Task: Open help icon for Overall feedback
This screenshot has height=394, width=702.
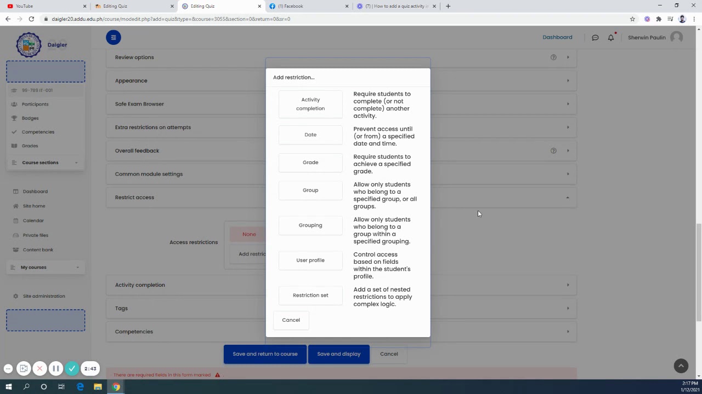Action: (553, 150)
